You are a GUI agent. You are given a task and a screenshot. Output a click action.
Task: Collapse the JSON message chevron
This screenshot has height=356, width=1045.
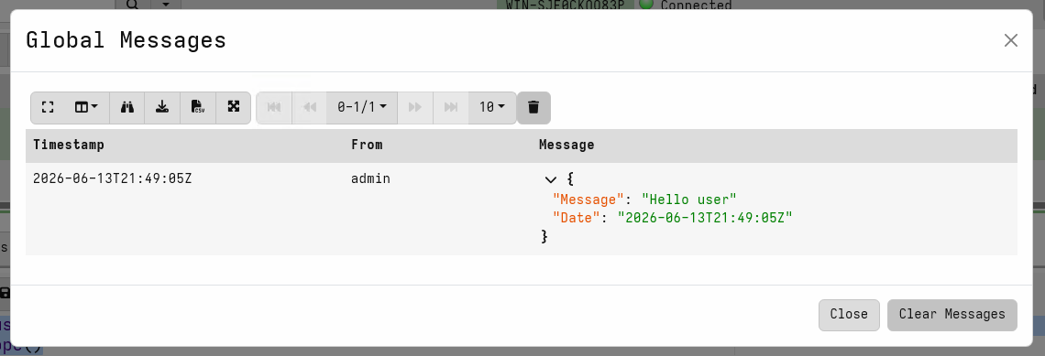[x=551, y=179]
